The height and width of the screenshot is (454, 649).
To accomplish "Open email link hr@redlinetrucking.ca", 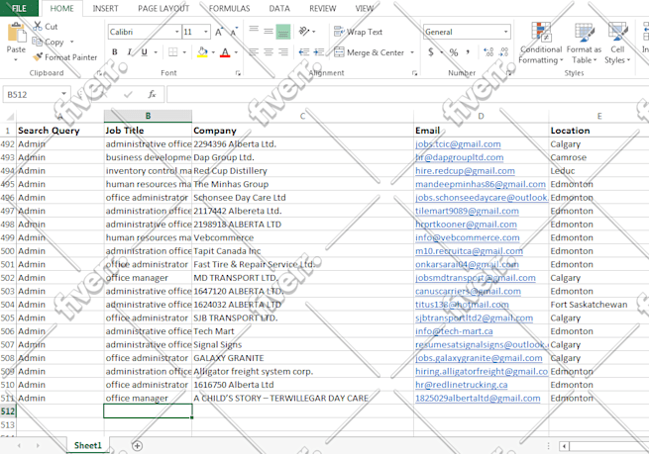I will 462,385.
